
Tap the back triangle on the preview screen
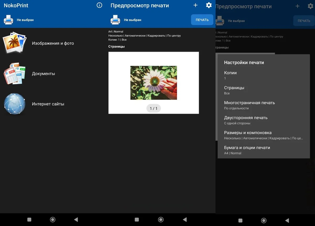(x=185, y=220)
